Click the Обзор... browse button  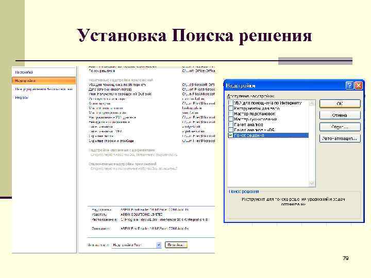[340, 127]
